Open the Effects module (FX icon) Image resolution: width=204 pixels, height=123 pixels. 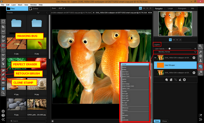click(x=200, y=56)
